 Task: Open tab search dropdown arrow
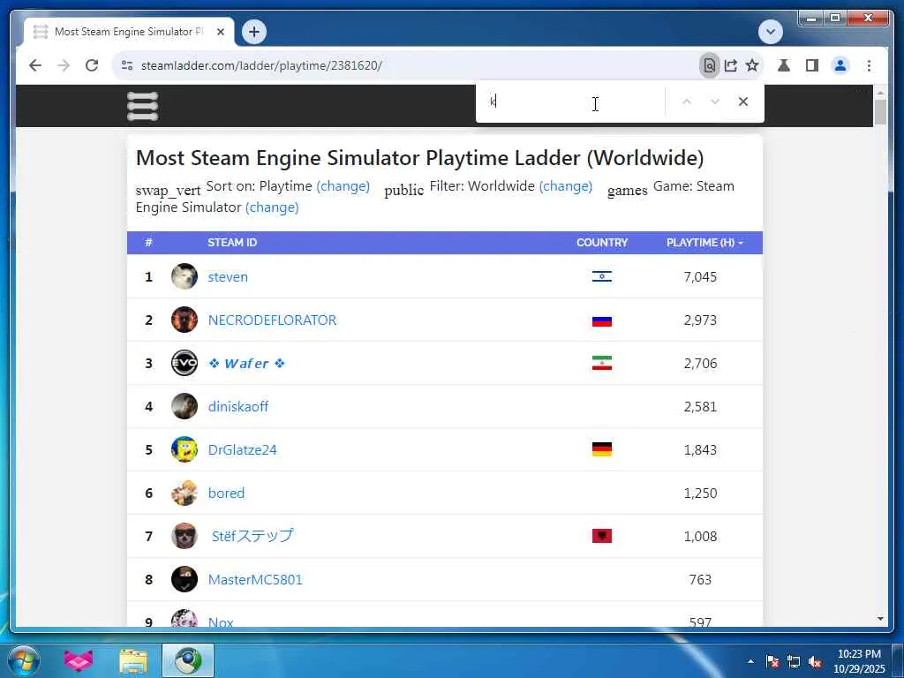[x=771, y=32]
